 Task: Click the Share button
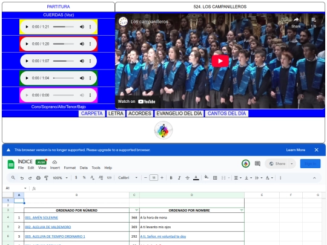pyautogui.click(x=277, y=163)
